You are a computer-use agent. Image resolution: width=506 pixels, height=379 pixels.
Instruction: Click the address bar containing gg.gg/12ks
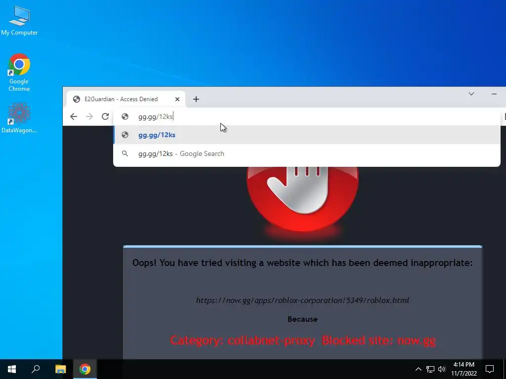(306, 116)
